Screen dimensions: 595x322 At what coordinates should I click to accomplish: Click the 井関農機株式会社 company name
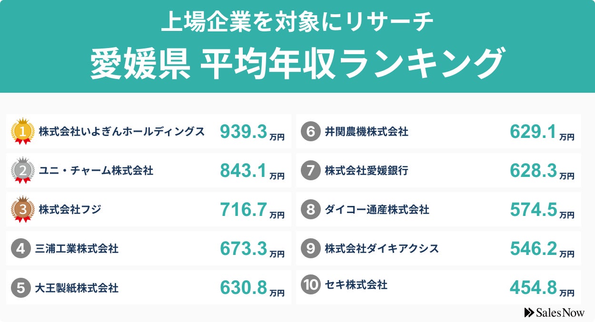pyautogui.click(x=367, y=132)
